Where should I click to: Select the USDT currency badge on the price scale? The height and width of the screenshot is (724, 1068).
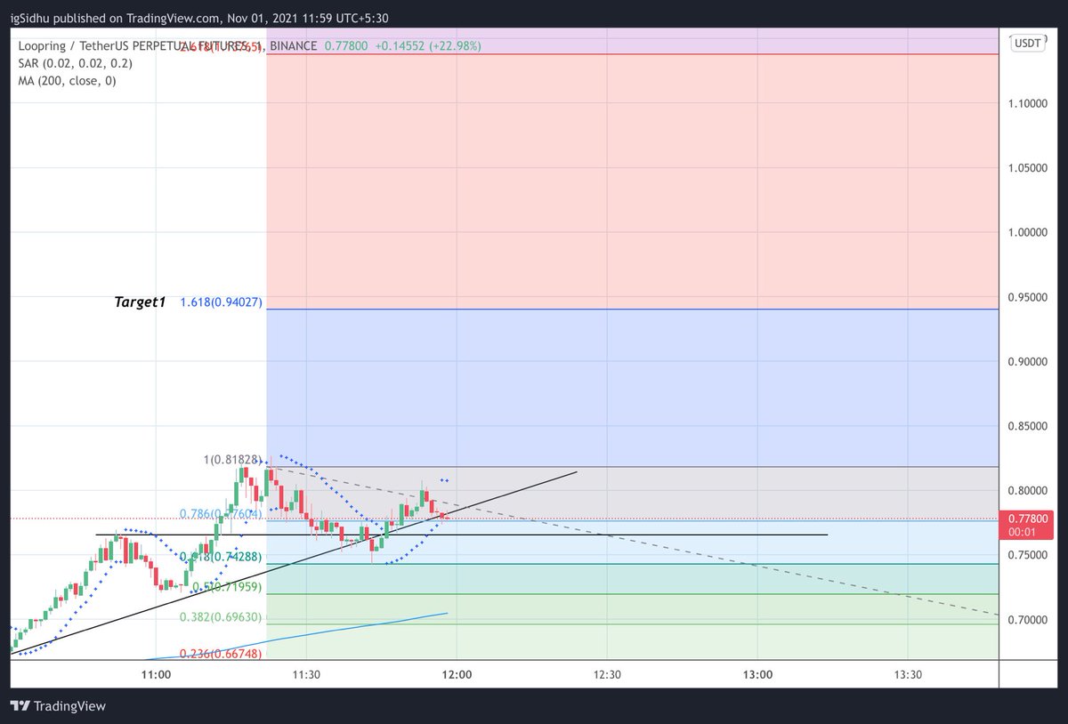[x=1026, y=43]
